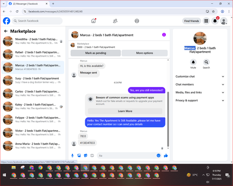Viewport: 233px width, 186px height.
Task: Open the Chrome profile icon
Action: [x=222, y=12]
